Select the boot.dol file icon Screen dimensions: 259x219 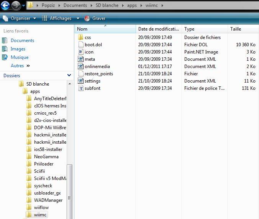(80, 45)
